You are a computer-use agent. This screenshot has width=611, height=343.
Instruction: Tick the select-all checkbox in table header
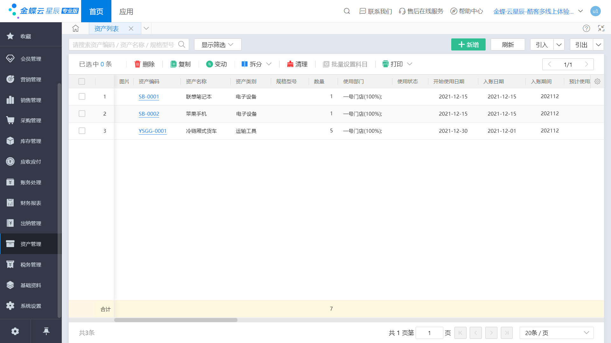click(82, 82)
